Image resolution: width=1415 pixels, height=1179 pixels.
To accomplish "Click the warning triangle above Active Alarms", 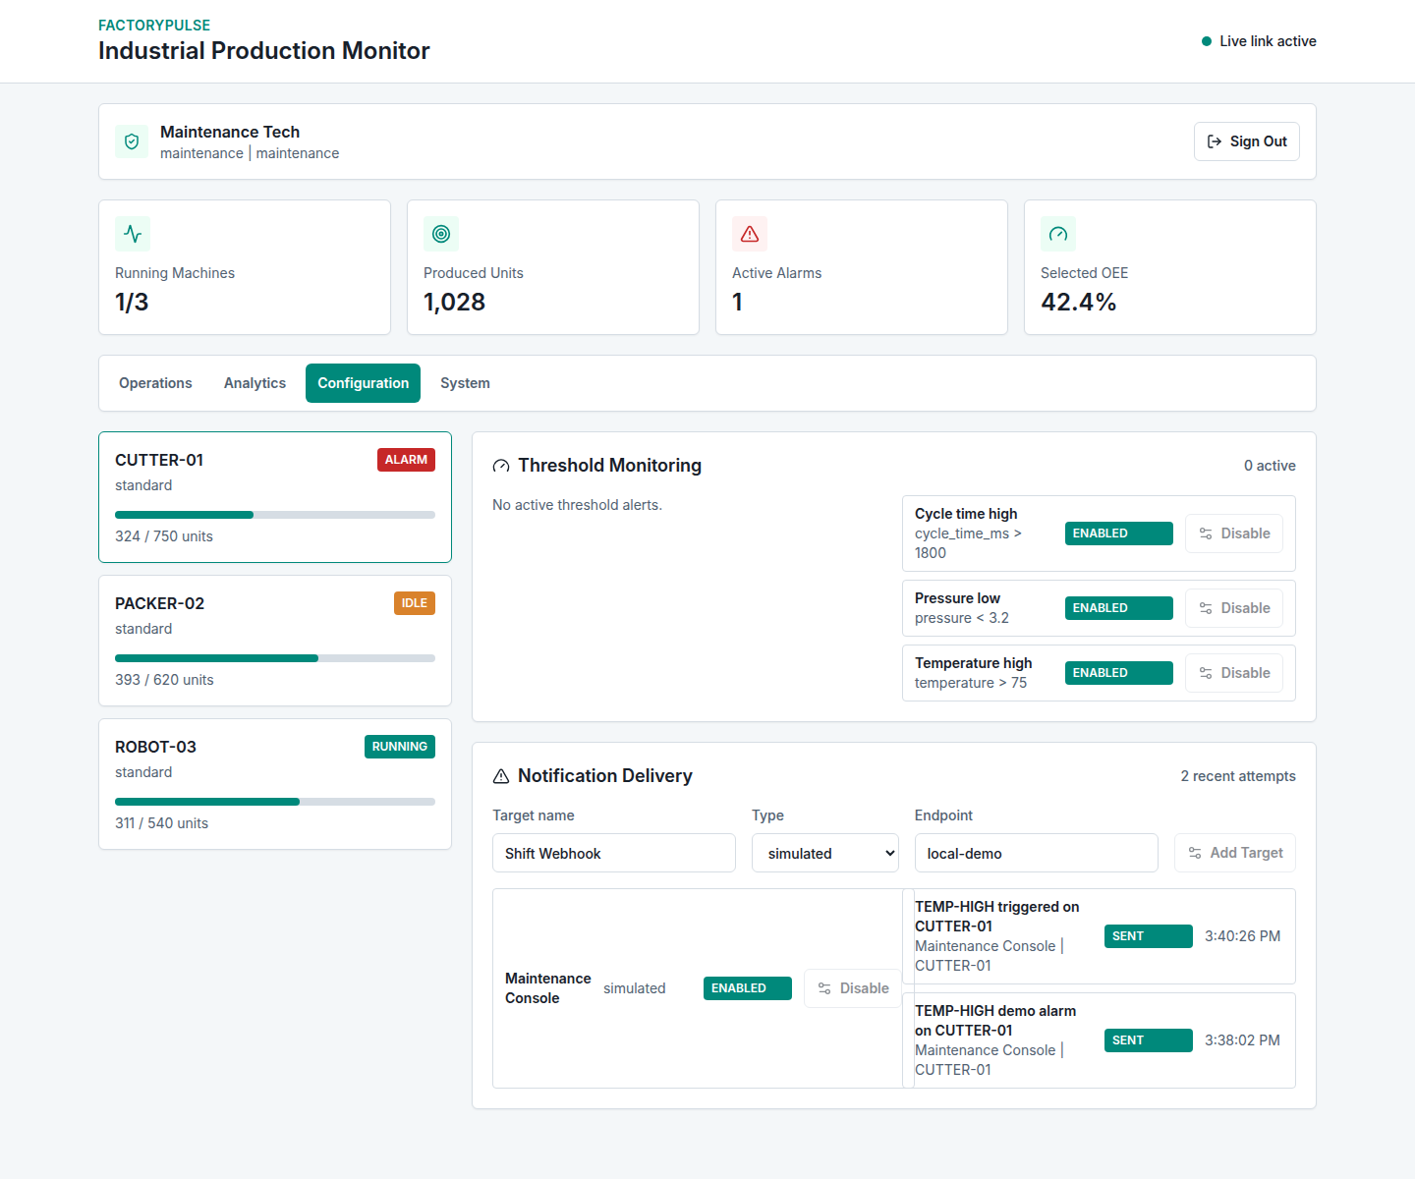I will pos(750,234).
